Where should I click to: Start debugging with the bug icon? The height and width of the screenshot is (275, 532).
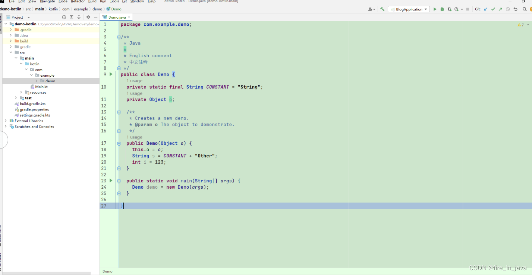pyautogui.click(x=442, y=9)
